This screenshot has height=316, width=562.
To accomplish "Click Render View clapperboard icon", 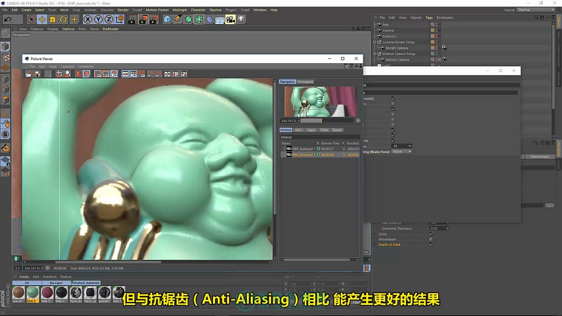I will pos(132,19).
